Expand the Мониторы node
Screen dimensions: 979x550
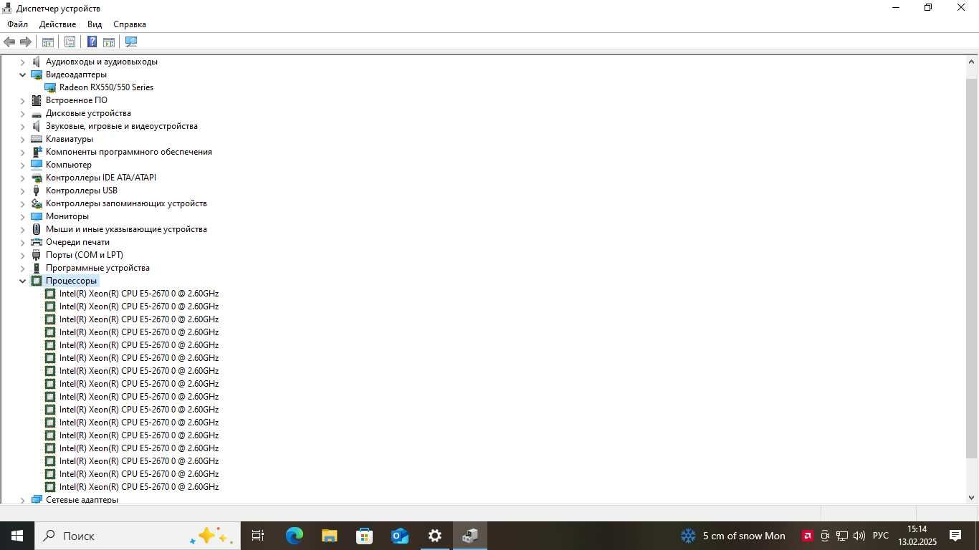click(x=22, y=216)
